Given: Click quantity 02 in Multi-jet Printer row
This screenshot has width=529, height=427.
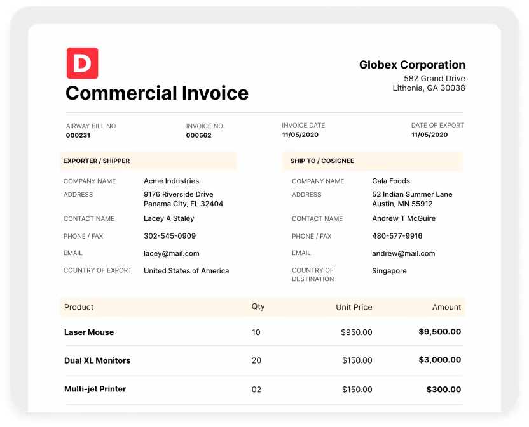Looking at the screenshot, I should click(x=256, y=390).
